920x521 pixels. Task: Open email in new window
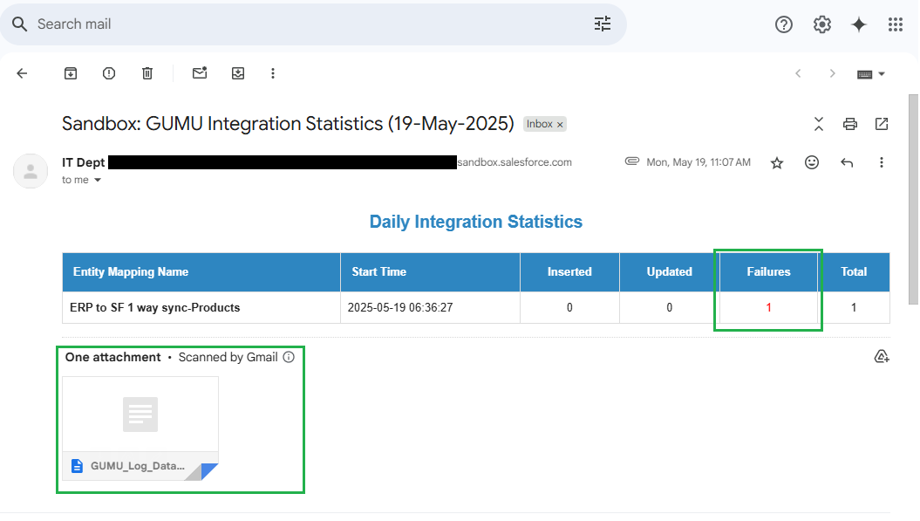(882, 124)
